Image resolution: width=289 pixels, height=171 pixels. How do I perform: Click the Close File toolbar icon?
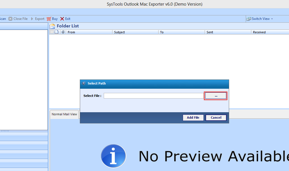click(10, 19)
